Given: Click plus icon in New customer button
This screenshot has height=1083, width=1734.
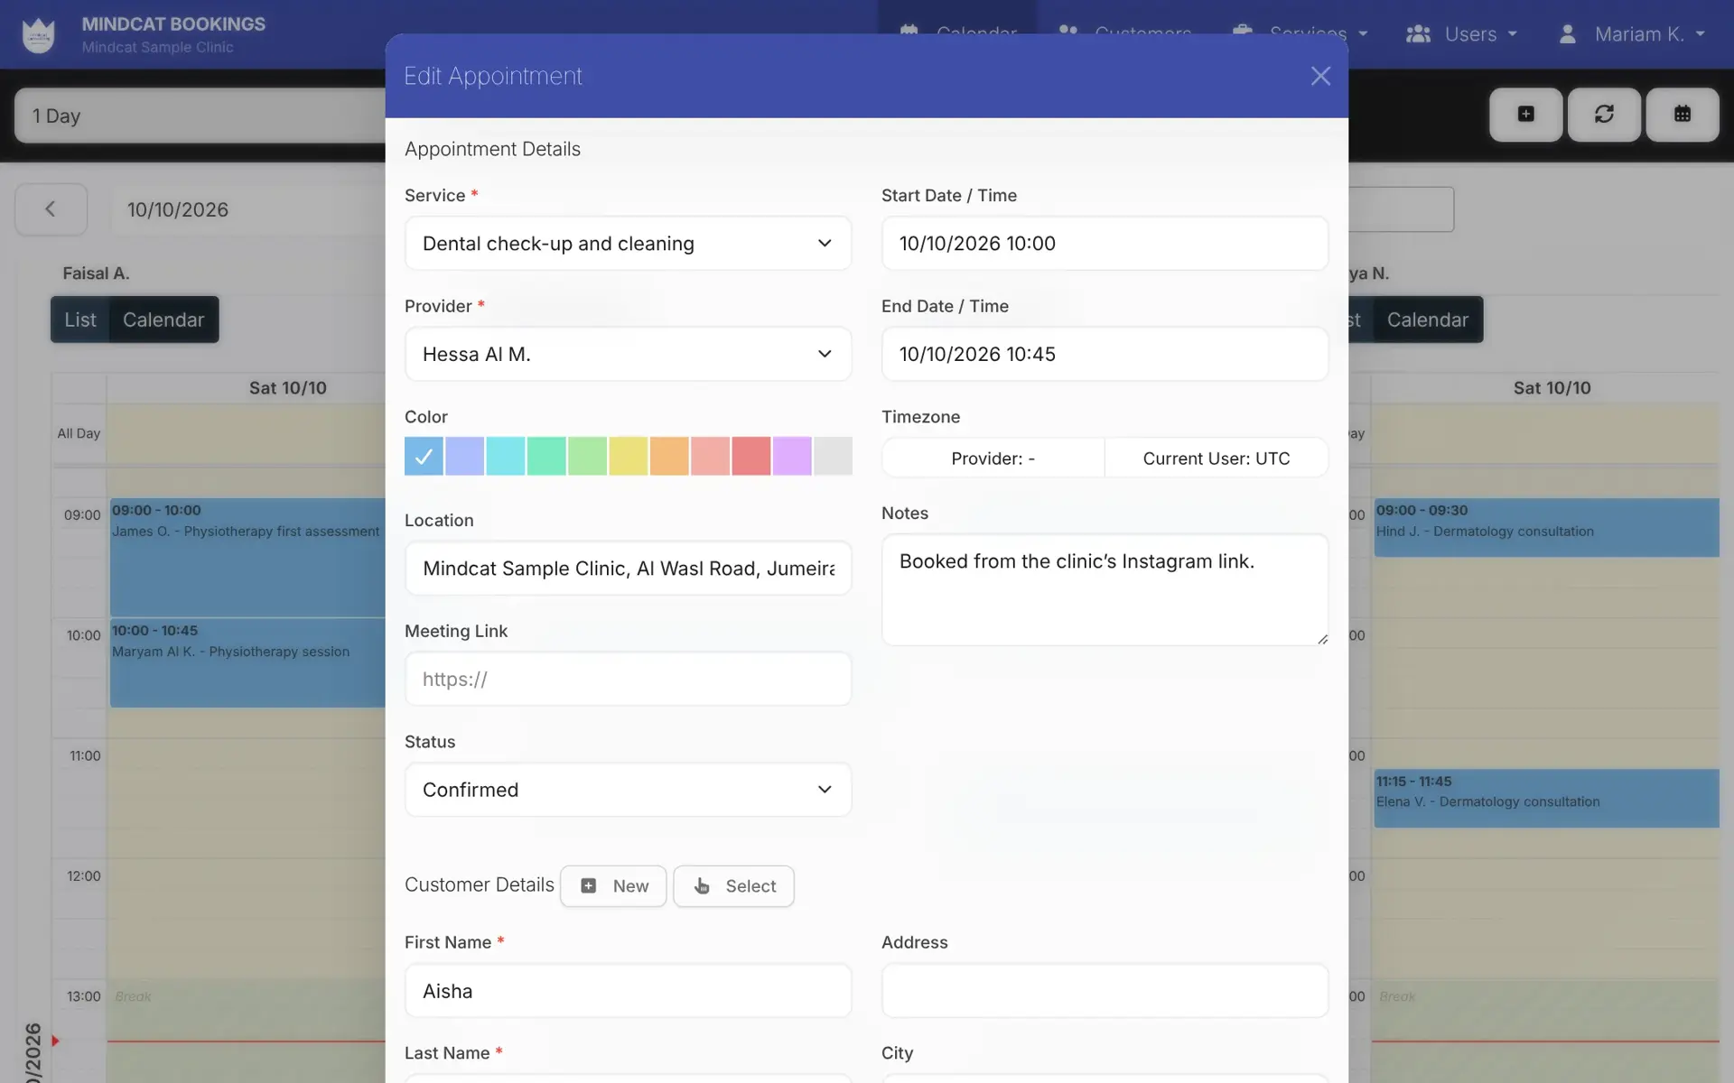Looking at the screenshot, I should pos(588,886).
